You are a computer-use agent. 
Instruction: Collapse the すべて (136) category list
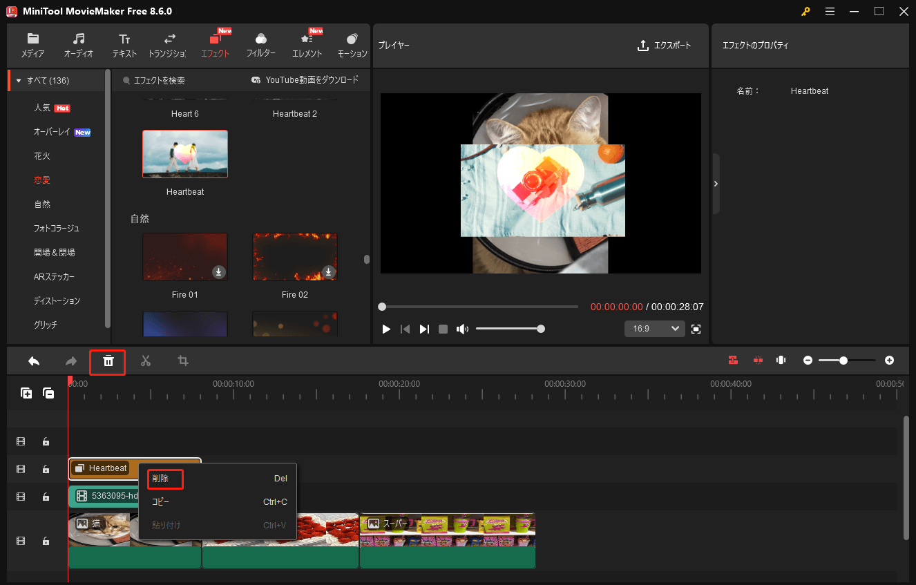[x=18, y=79]
